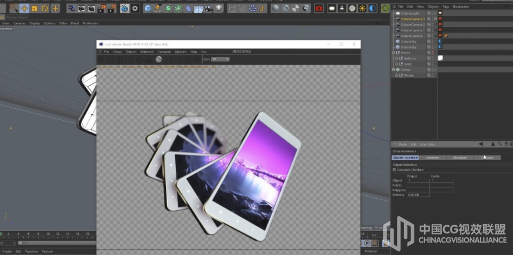Open Live Viewer Materials menu
The width and height of the screenshot is (513, 255).
tap(147, 51)
